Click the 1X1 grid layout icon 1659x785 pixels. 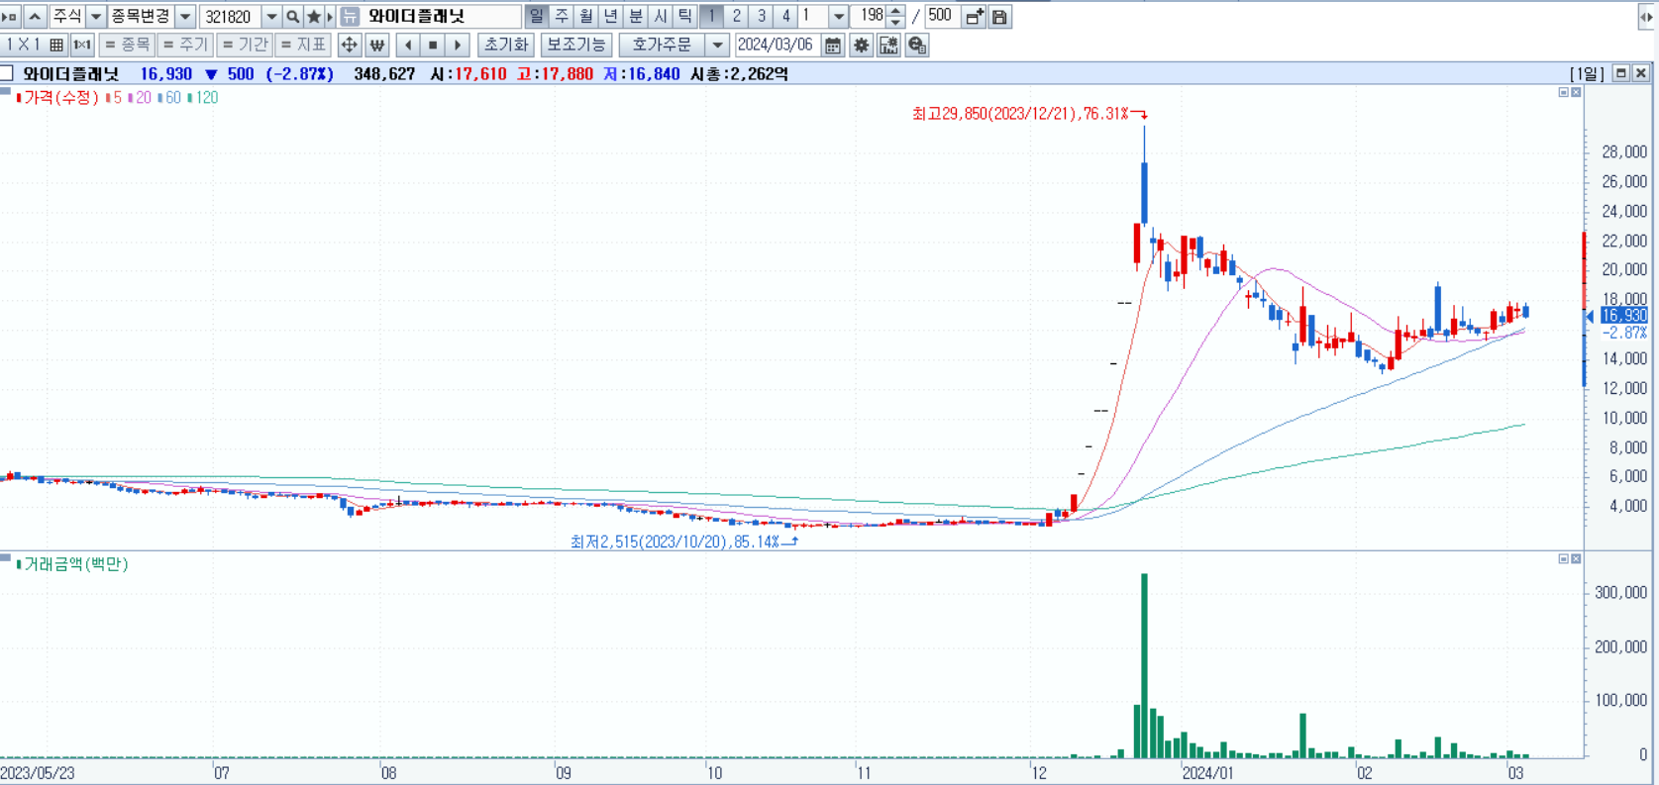coord(56,45)
